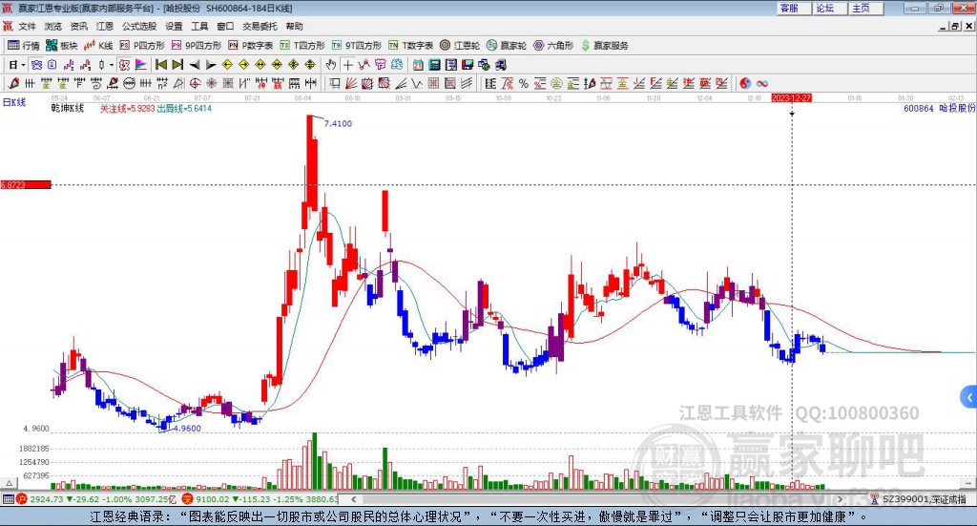This screenshot has width=977, height=526.
Task: Open the 浏览 menu
Action: click(53, 26)
